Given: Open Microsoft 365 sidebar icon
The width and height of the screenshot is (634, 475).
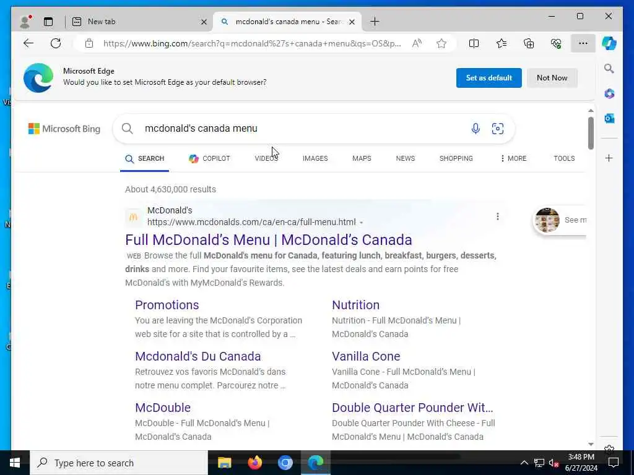Looking at the screenshot, I should [x=609, y=94].
